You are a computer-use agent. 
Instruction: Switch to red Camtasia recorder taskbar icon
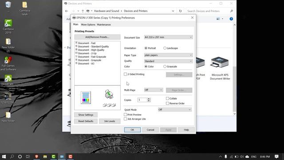coord(71,156)
